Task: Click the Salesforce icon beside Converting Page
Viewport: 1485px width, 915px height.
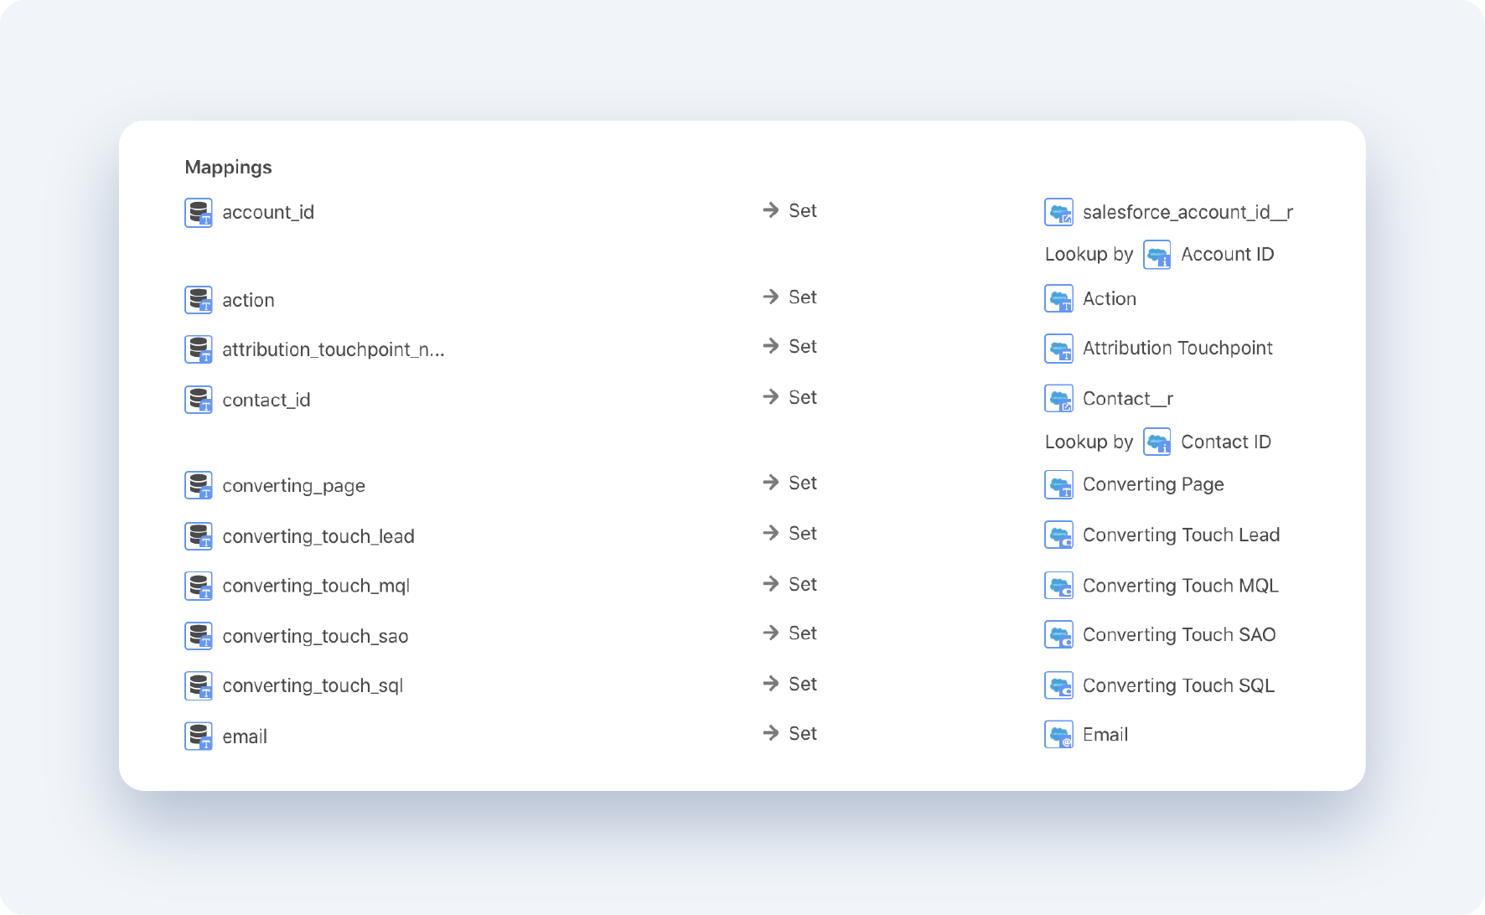Action: click(x=1059, y=484)
